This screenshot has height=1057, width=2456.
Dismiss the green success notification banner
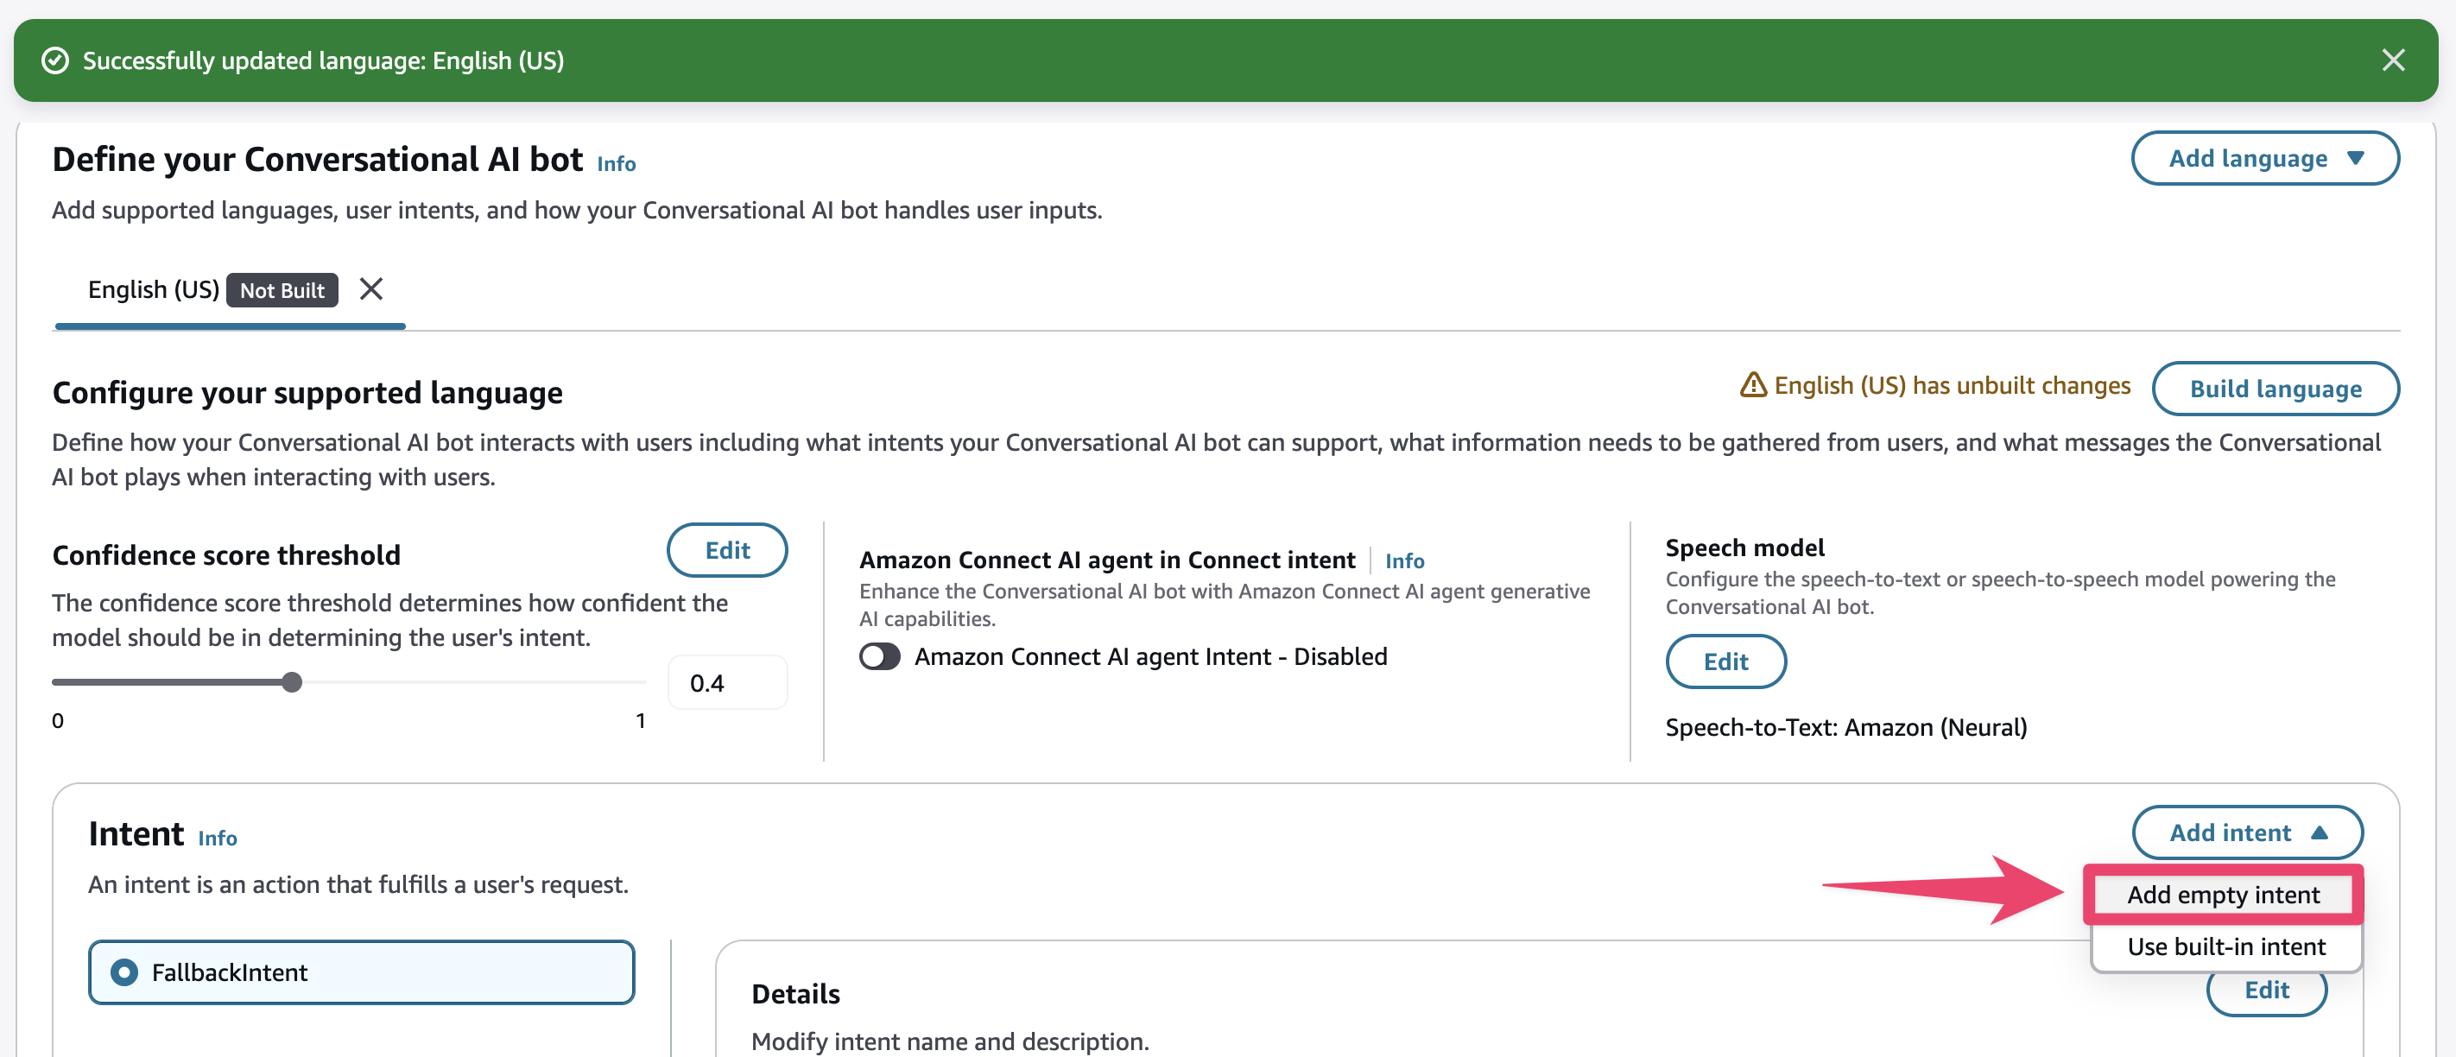tap(2392, 60)
